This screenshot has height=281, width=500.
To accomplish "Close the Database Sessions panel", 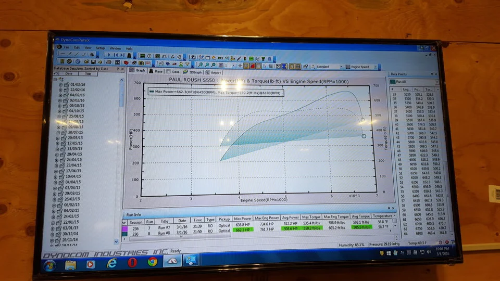I will [122, 69].
